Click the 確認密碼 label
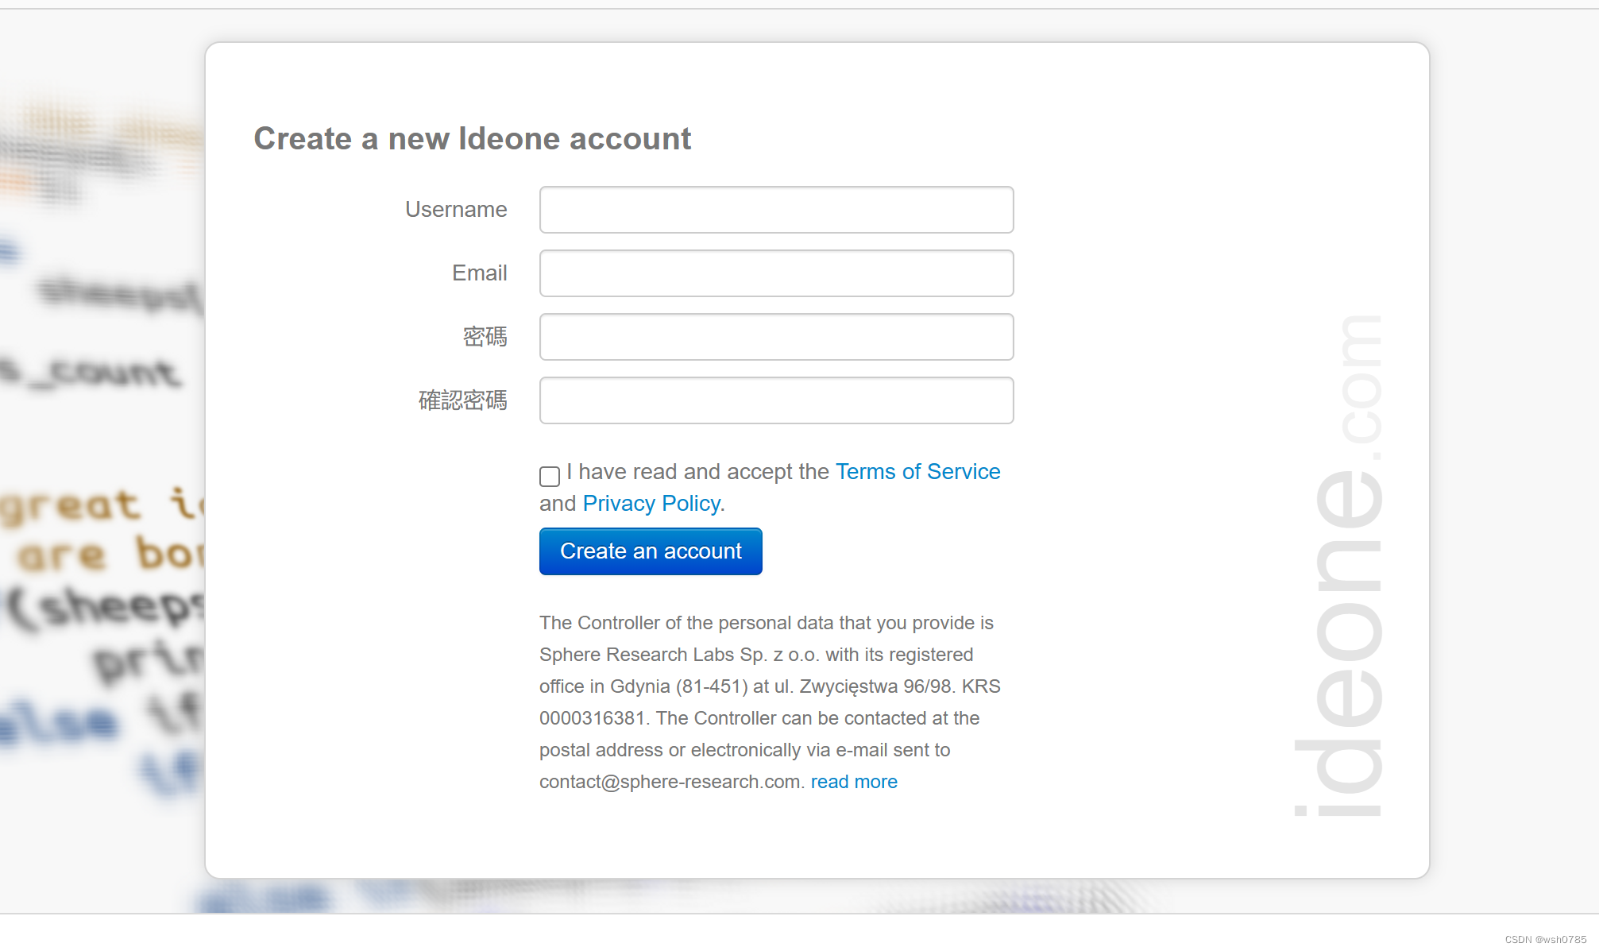1599x951 pixels. [x=462, y=400]
